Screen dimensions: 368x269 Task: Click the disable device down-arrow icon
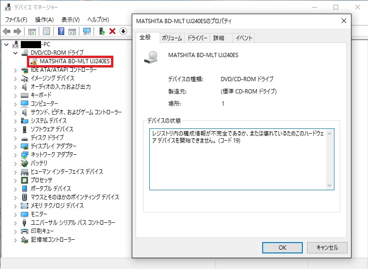[123, 31]
